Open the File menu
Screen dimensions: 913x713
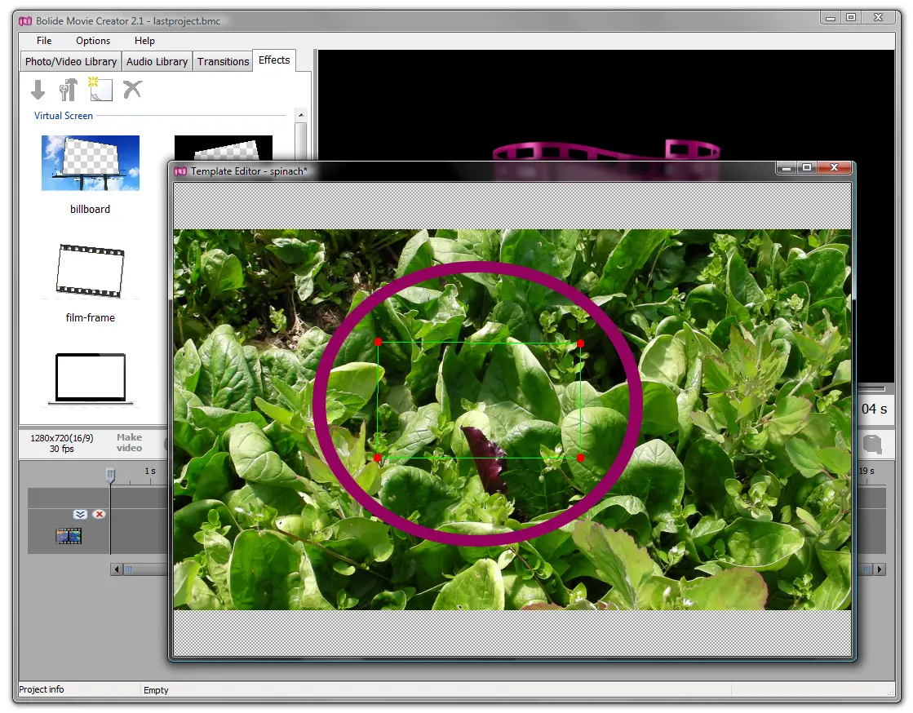[x=42, y=41]
